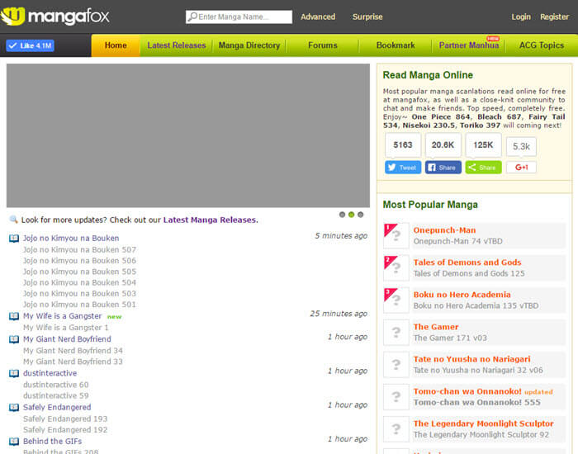578x454 pixels.
Task: Open the book icon beside dustinteractive
Action: point(14,373)
